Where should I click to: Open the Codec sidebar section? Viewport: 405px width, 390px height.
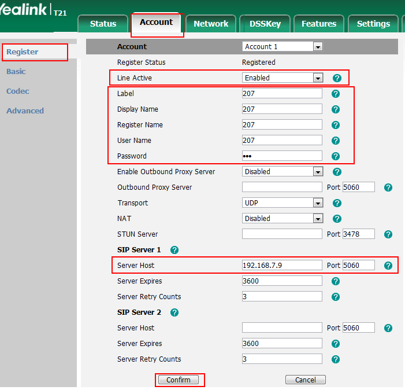pyautogui.click(x=18, y=91)
